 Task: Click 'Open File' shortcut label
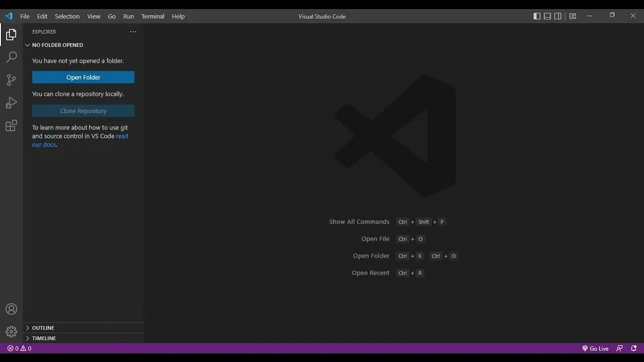tap(375, 239)
